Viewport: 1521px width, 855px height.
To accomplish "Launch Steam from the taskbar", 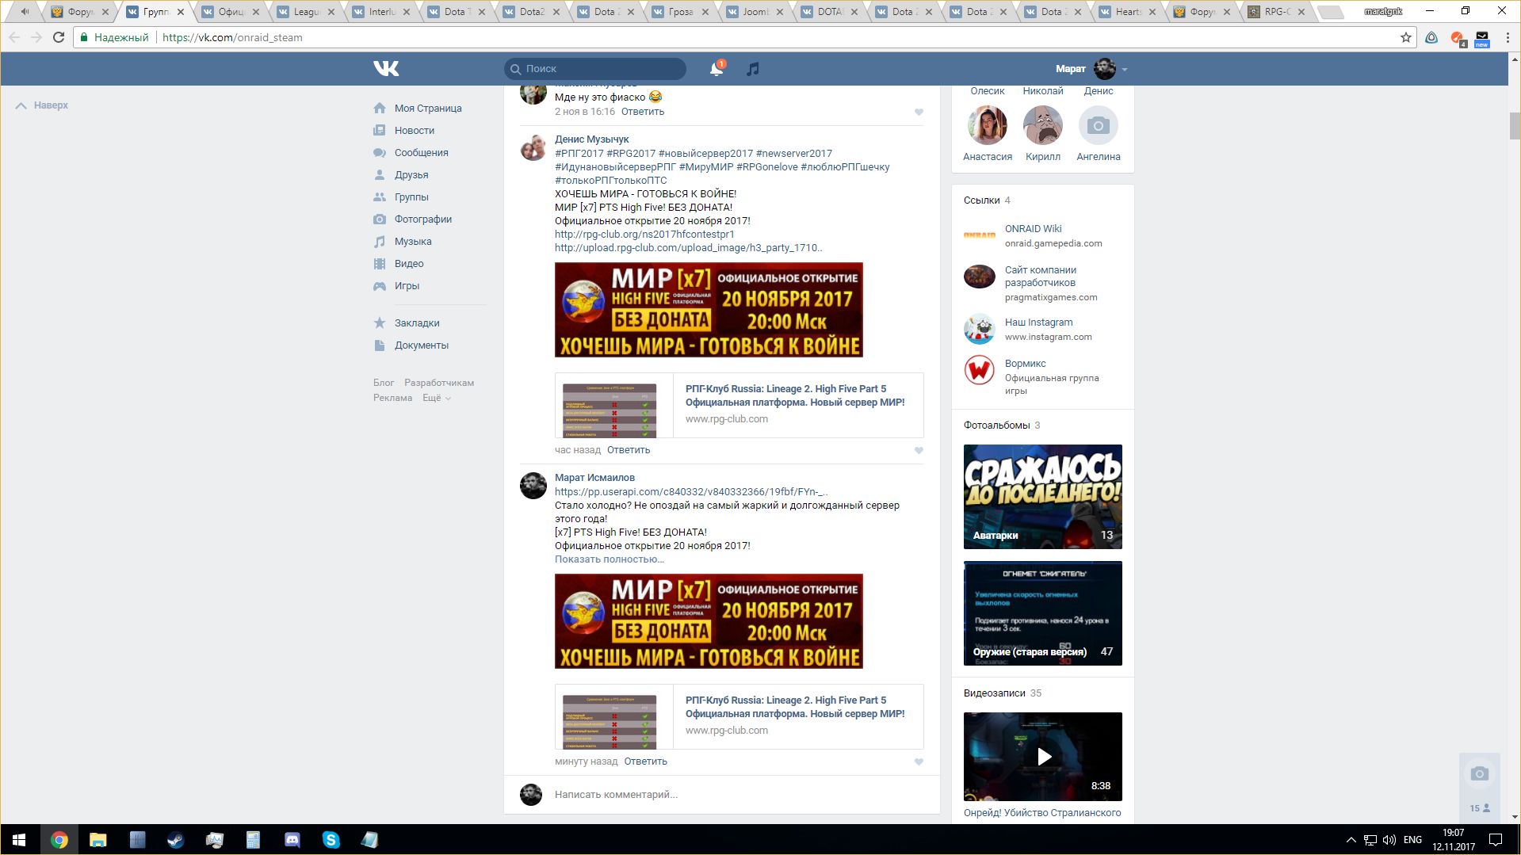I will (x=175, y=840).
